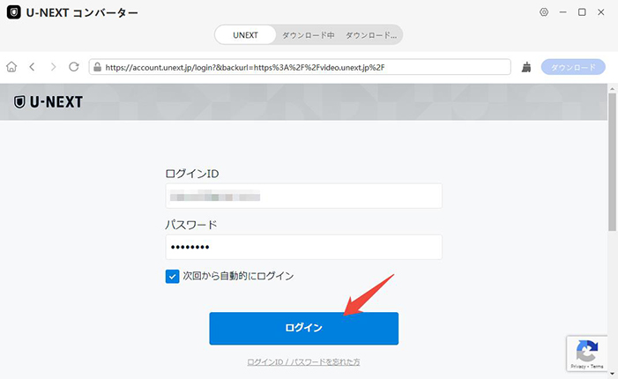Image resolution: width=618 pixels, height=379 pixels.
Task: Focus the パスワード input field
Action: [304, 247]
